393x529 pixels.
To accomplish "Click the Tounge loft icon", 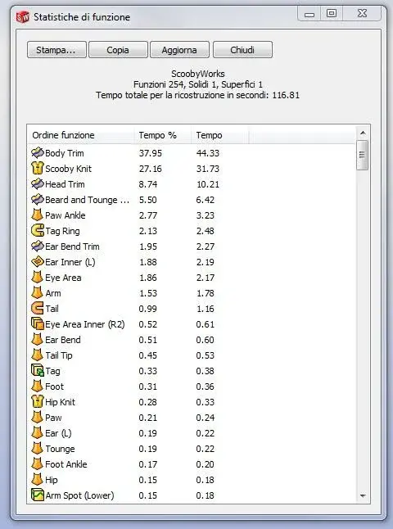I will [38, 449].
